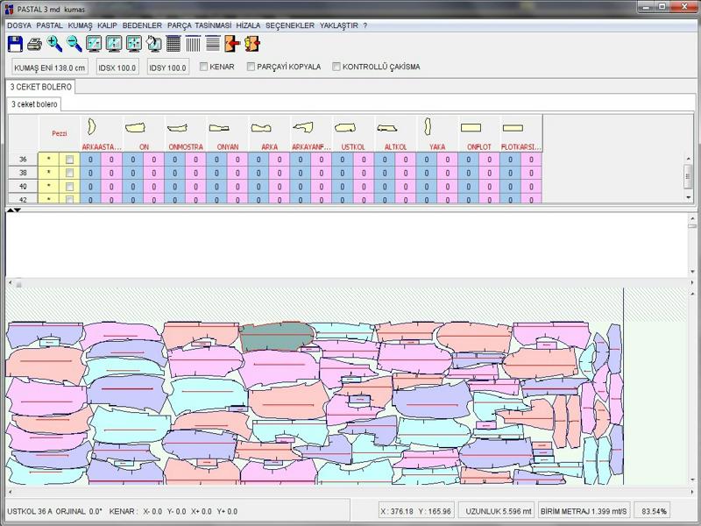701x526 pixels.
Task: Open the BEDENLER menu
Action: tap(142, 25)
